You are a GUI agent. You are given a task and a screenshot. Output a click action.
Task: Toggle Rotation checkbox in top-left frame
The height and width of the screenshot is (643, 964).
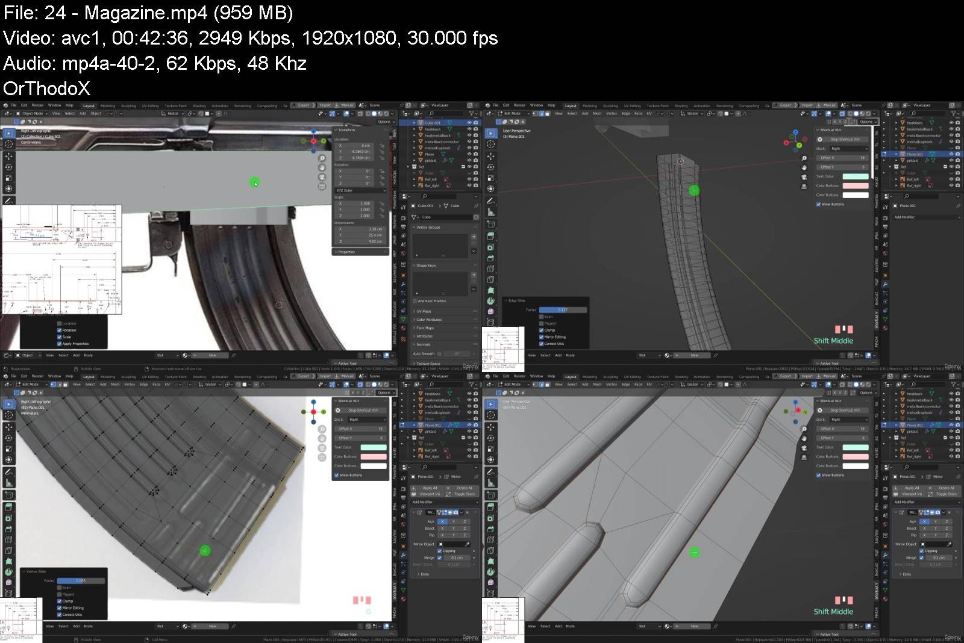[59, 330]
